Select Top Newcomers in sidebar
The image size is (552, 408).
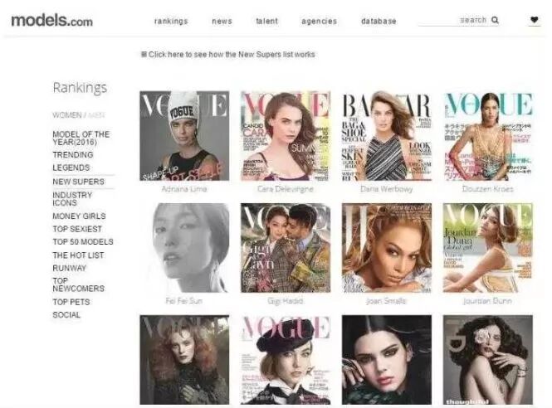(79, 284)
